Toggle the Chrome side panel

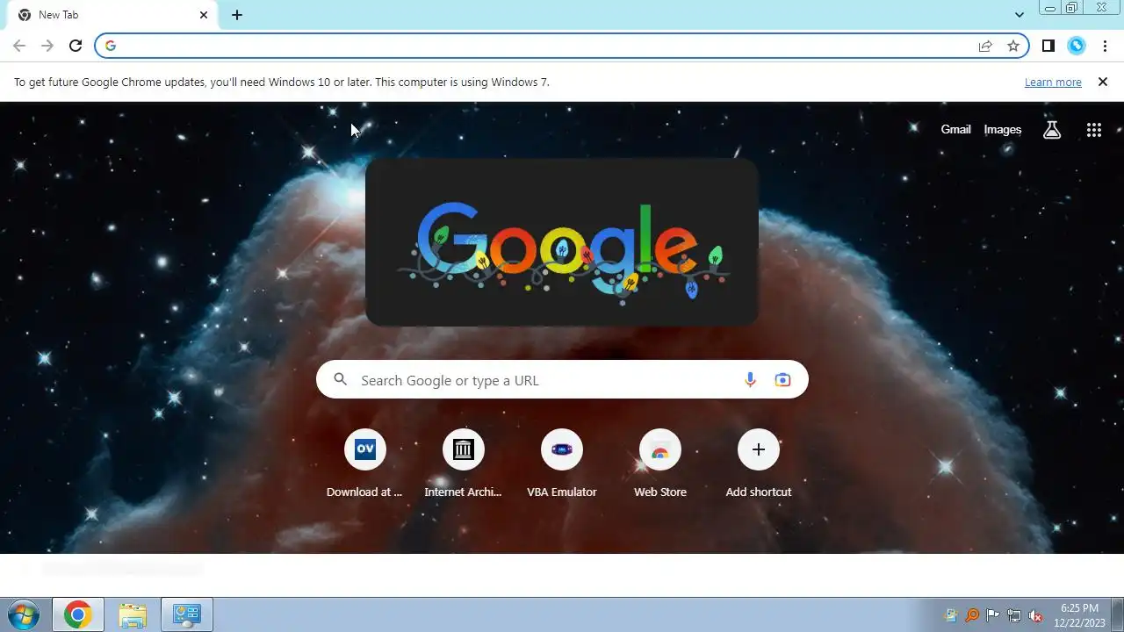[x=1048, y=46]
